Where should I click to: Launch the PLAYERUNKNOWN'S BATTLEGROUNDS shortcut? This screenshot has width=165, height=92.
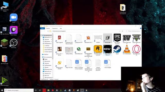point(88,52)
